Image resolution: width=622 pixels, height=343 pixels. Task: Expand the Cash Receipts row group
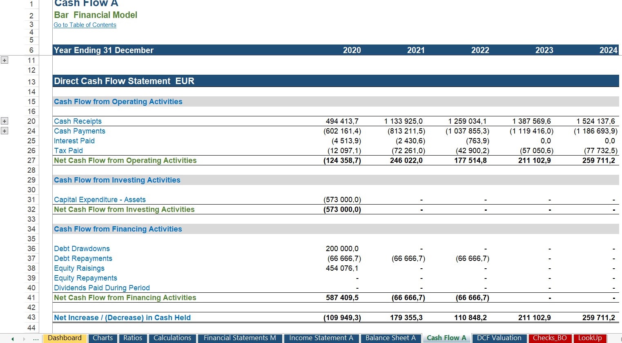click(4, 121)
